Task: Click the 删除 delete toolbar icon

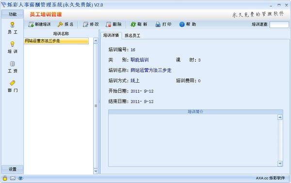Action: 108,24
